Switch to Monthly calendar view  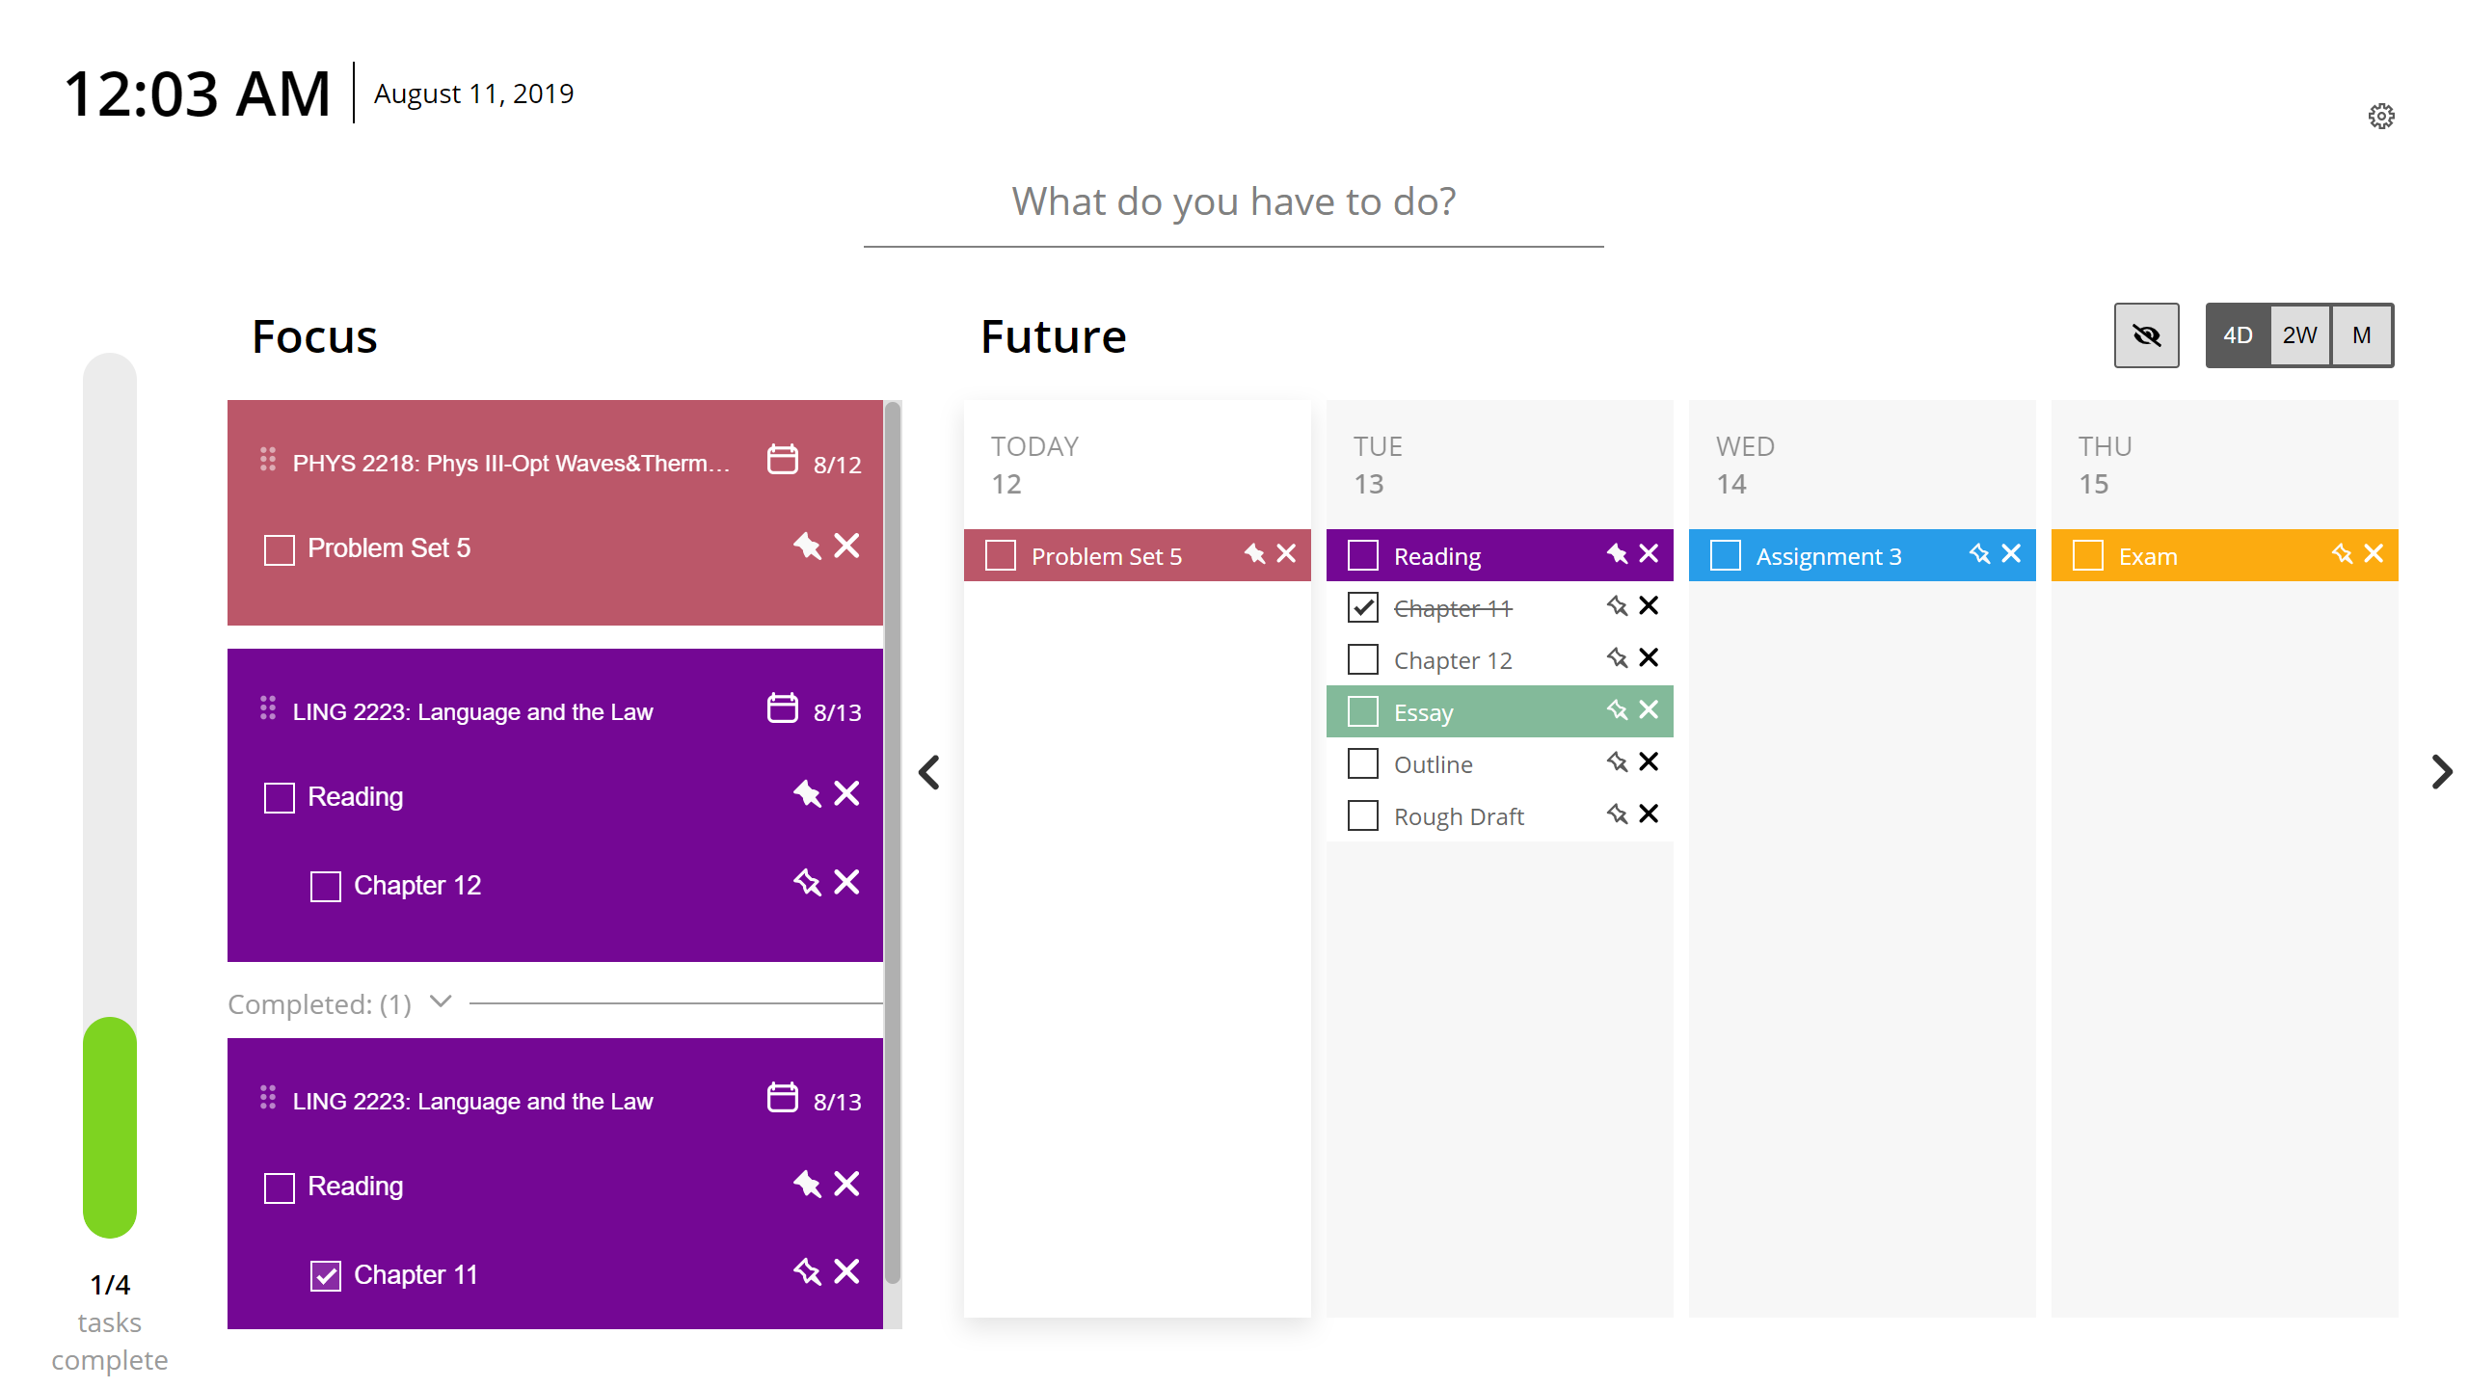[x=2361, y=334]
